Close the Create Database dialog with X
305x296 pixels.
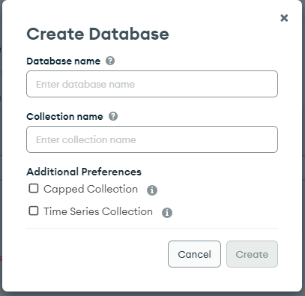[x=284, y=18]
